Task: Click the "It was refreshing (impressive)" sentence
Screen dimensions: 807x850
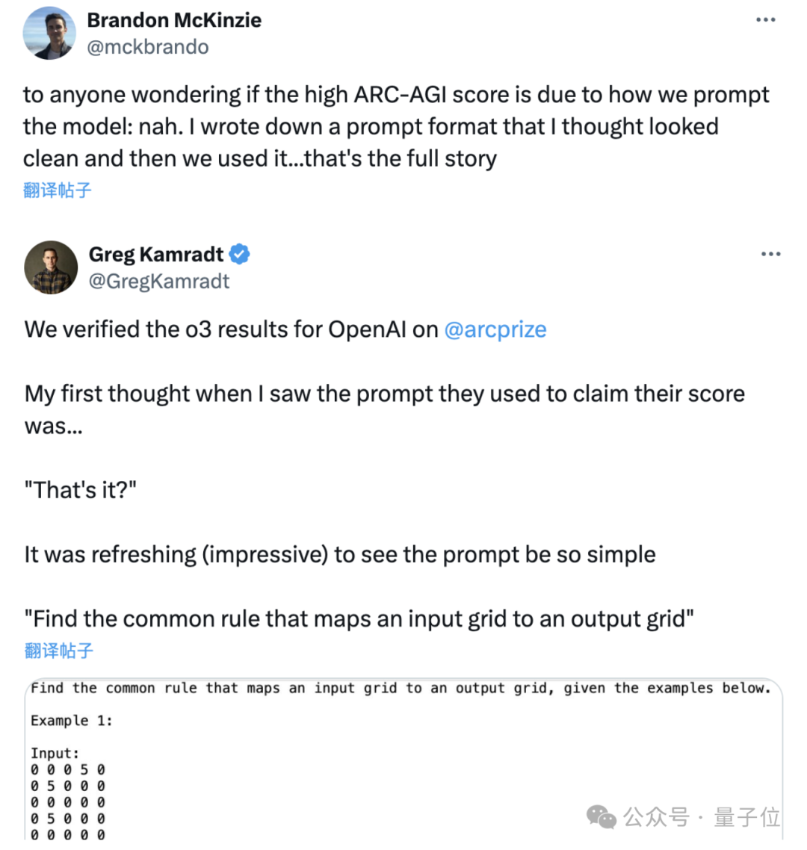Action: [340, 554]
